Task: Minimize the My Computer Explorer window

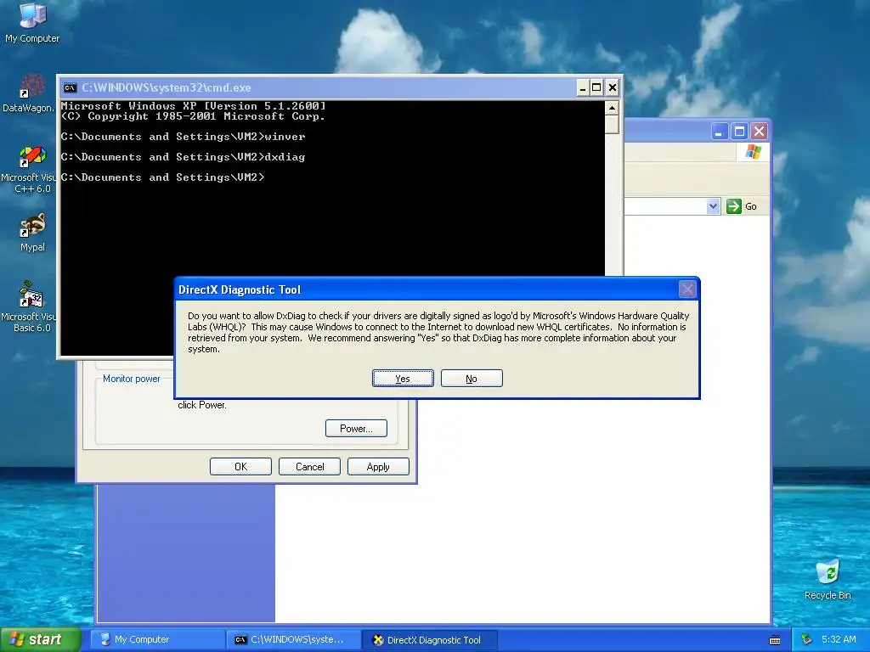Action: click(x=720, y=132)
